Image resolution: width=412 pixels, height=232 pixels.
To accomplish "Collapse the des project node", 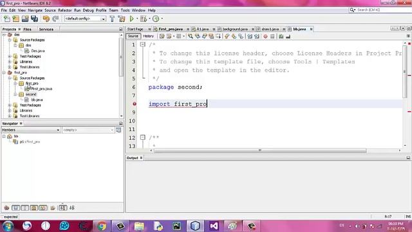I will tap(4, 34).
